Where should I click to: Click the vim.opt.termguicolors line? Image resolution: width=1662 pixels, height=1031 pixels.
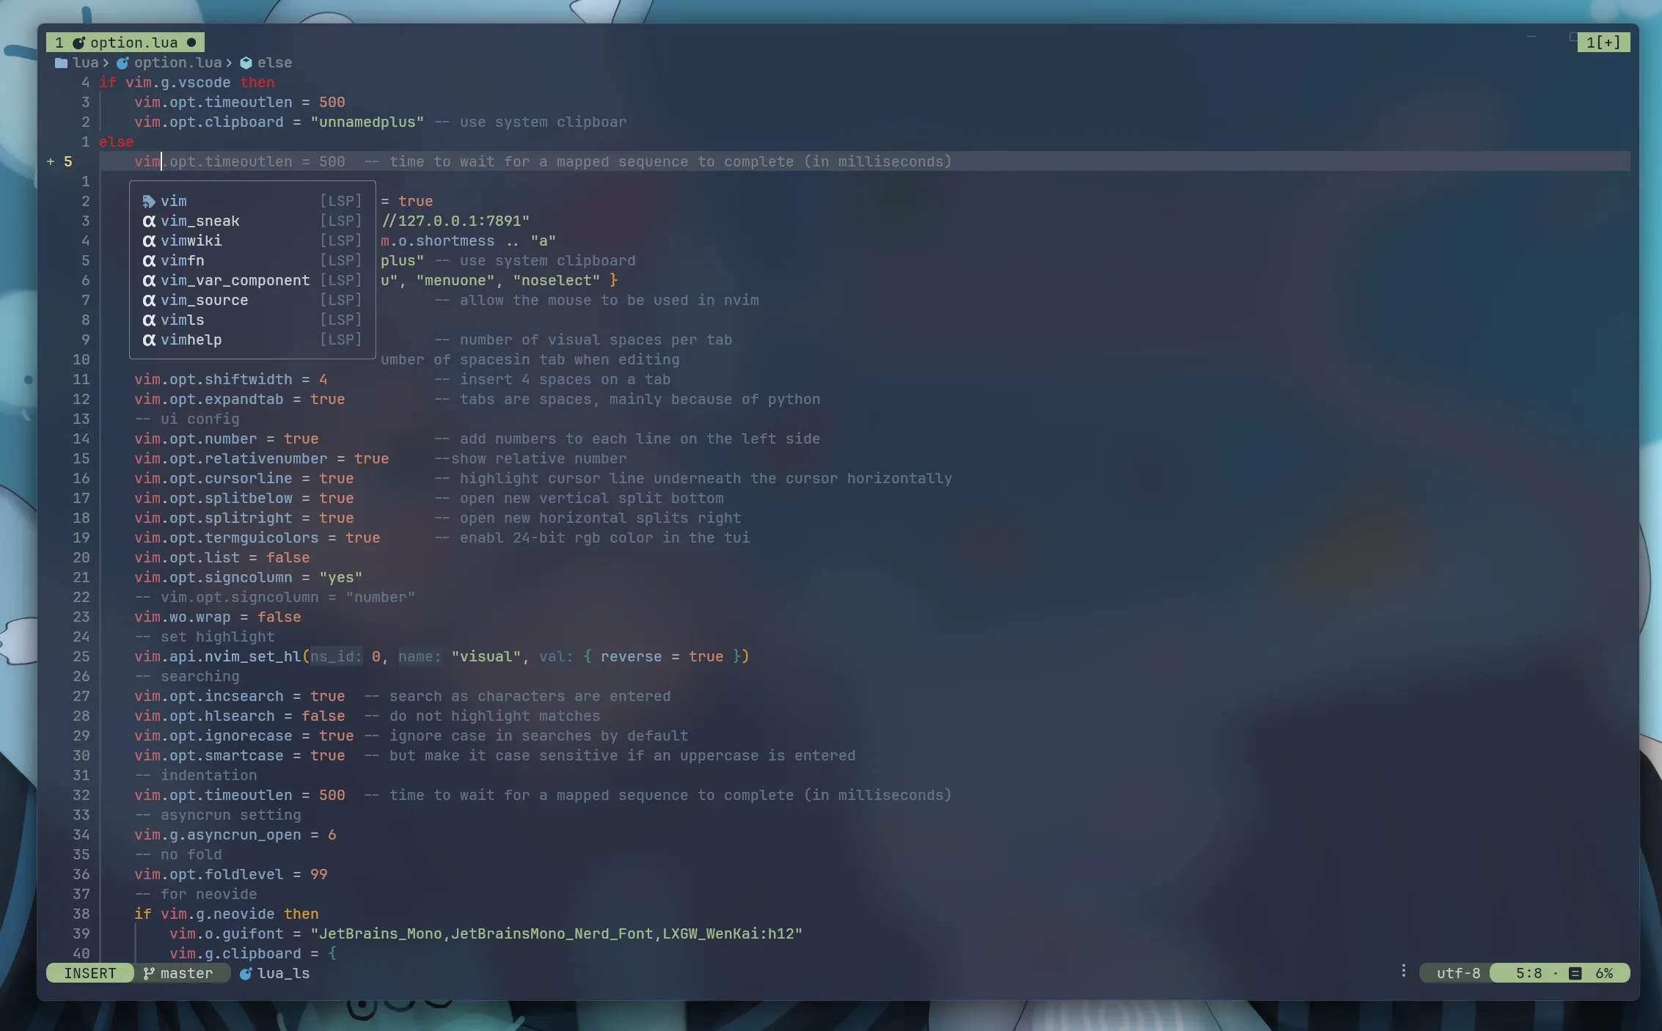pyautogui.click(x=257, y=537)
